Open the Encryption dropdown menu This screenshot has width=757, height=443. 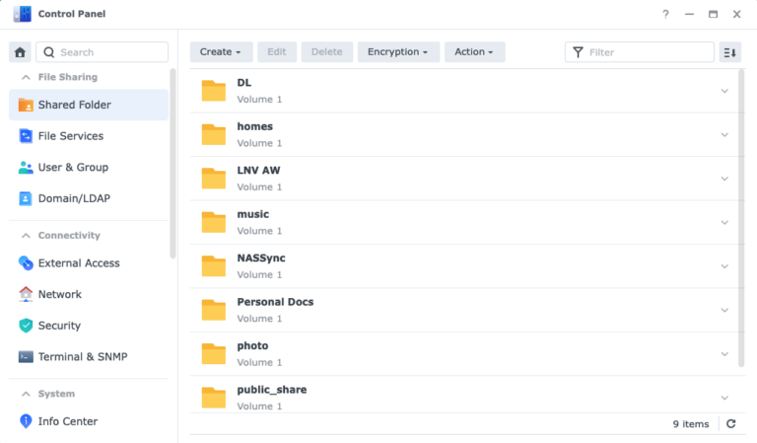[397, 52]
